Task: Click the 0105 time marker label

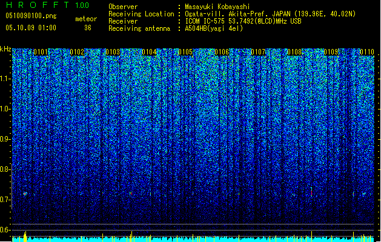Action: tap(185, 52)
